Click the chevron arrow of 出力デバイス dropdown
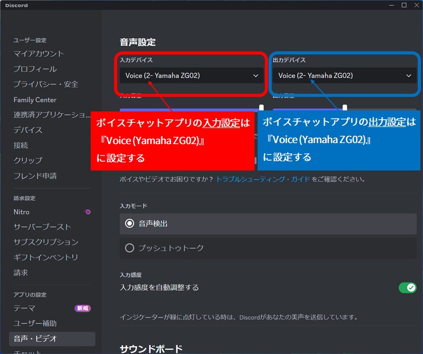Image resolution: width=423 pixels, height=354 pixels. (x=408, y=76)
